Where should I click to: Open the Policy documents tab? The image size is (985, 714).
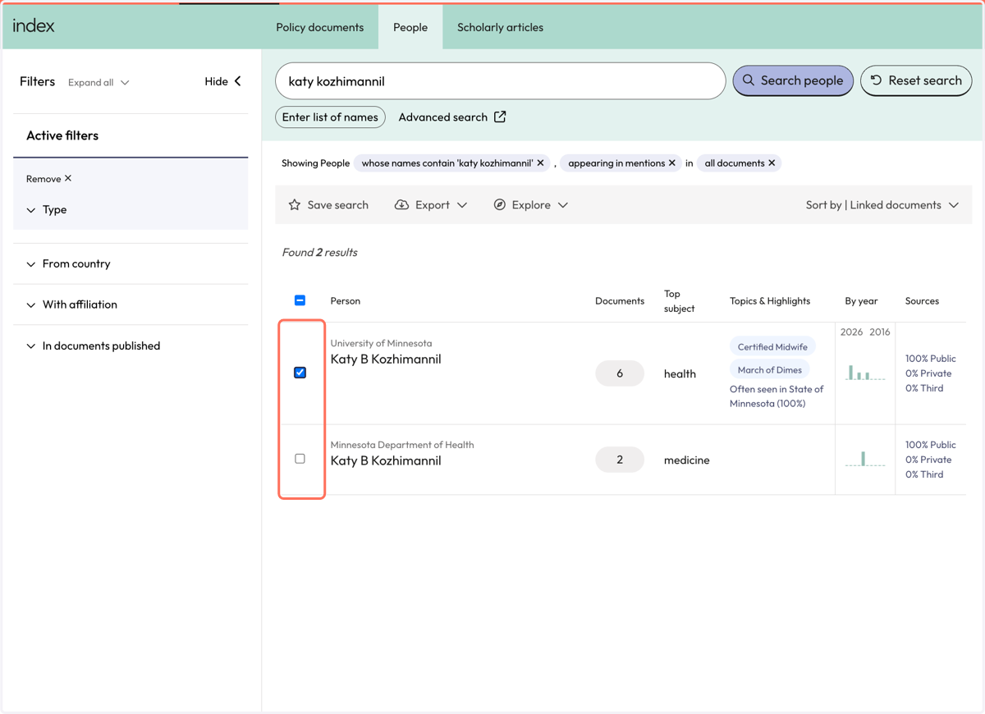pyautogui.click(x=319, y=27)
